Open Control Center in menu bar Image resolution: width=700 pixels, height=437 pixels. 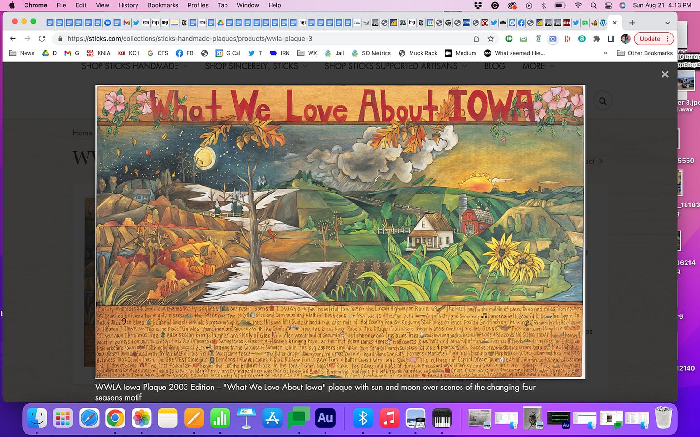[x=608, y=5]
